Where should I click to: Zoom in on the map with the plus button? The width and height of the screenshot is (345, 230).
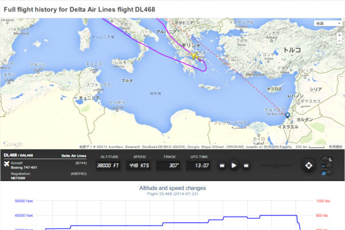point(339,35)
